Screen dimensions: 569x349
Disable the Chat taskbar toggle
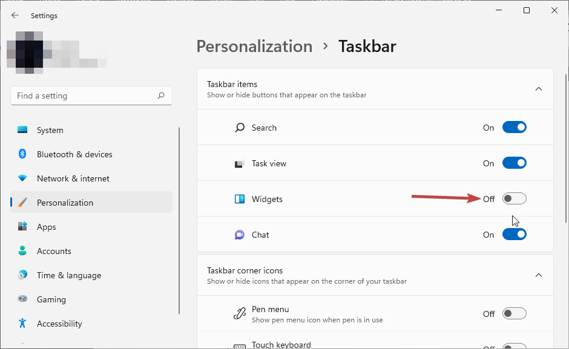point(514,235)
